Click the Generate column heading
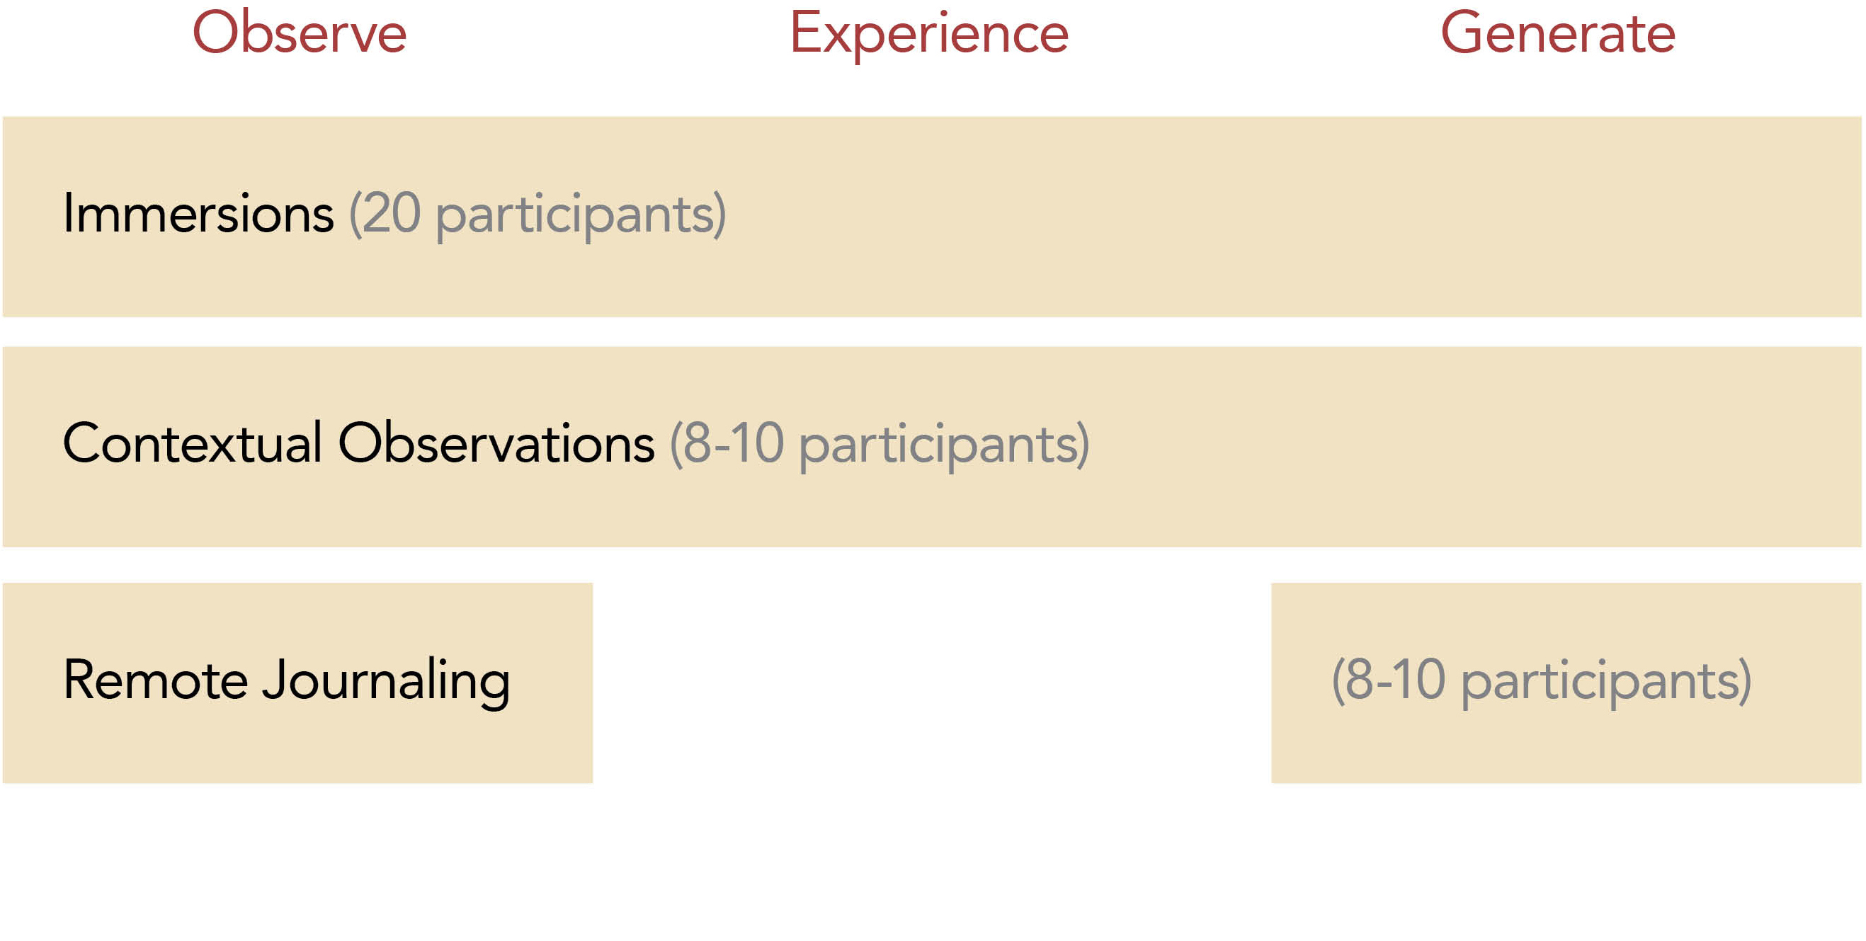1866x941 pixels. tap(1557, 33)
